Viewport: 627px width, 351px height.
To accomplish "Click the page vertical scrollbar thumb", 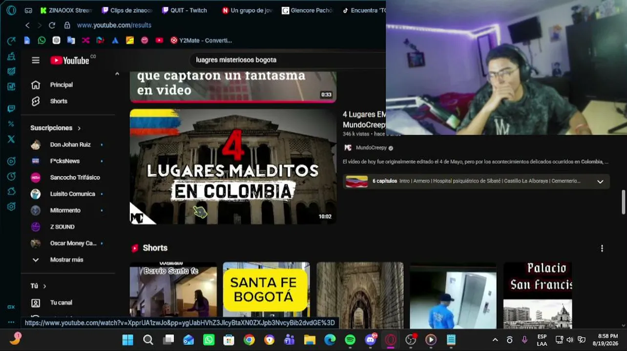I will point(623,202).
